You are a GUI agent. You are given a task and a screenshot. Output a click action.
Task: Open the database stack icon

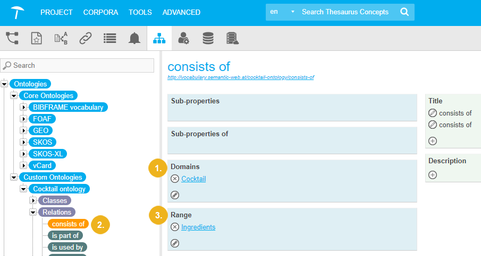208,38
